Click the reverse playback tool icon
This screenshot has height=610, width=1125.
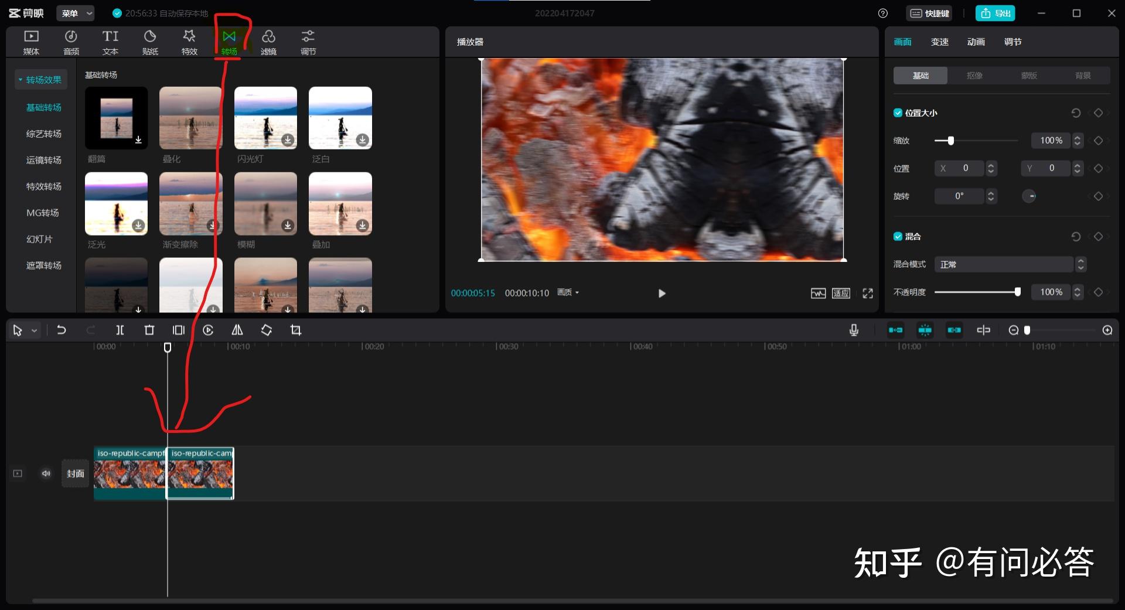coord(208,330)
